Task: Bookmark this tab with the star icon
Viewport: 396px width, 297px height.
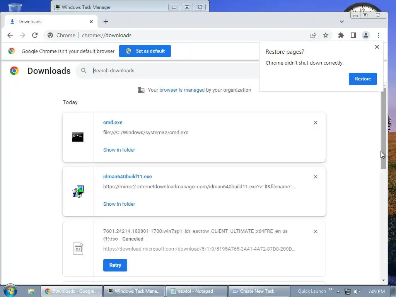Action: tap(326, 35)
